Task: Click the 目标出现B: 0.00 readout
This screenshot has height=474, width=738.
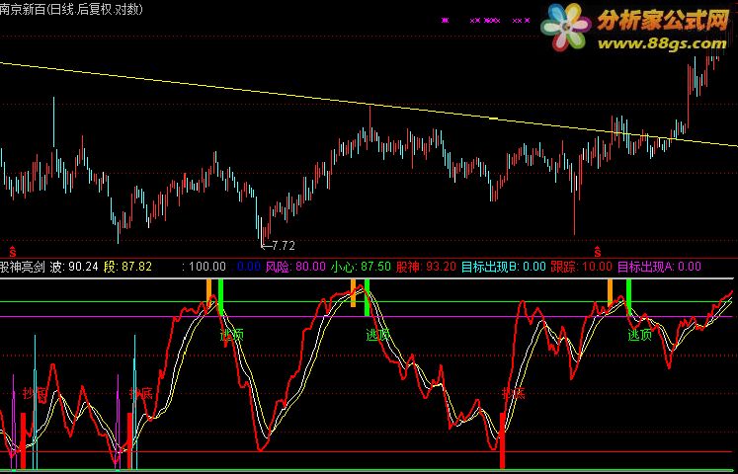Action: click(503, 267)
